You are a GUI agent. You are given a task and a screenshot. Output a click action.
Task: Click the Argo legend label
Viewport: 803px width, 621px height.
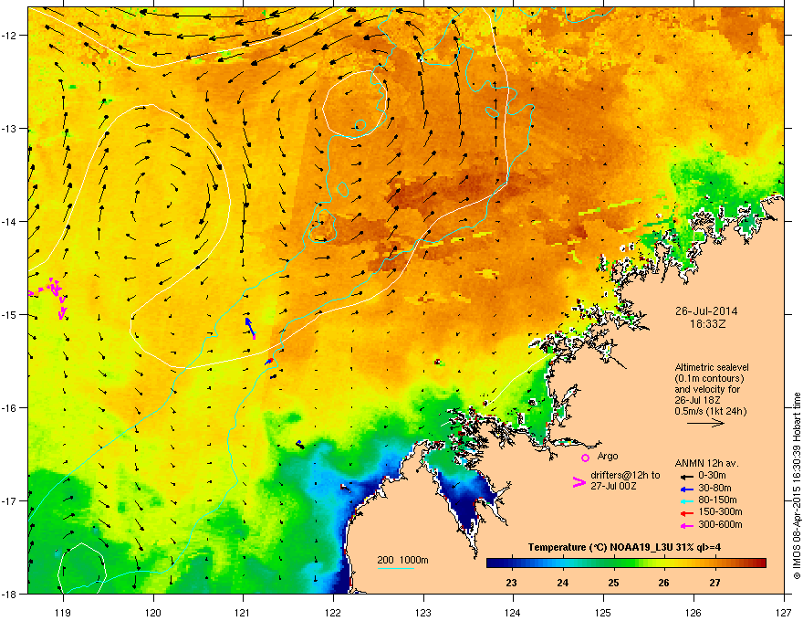click(x=608, y=456)
